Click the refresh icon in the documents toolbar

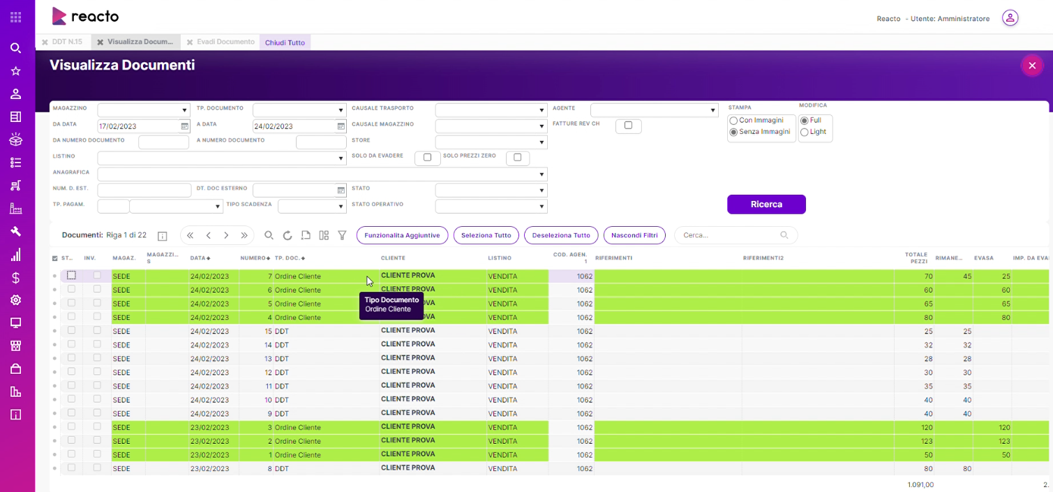pos(287,236)
